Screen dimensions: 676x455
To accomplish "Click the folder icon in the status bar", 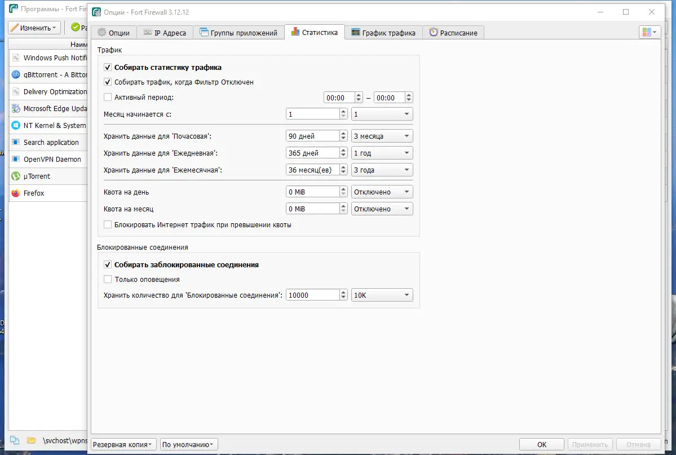I will click(31, 440).
